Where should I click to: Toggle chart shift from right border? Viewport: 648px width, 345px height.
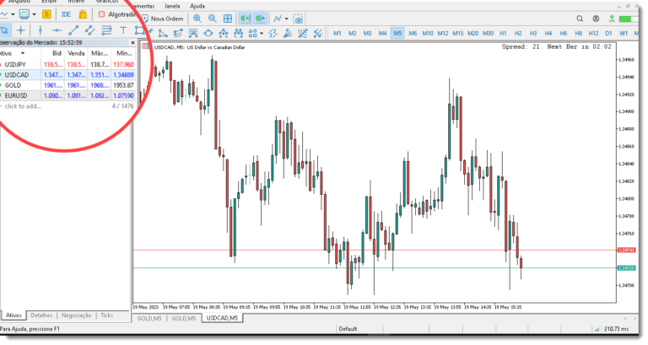tap(261, 19)
